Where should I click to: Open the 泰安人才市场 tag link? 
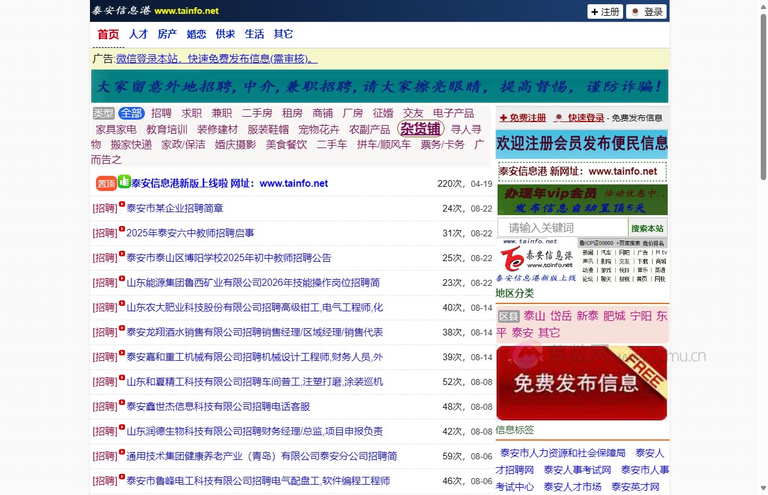coord(572,486)
